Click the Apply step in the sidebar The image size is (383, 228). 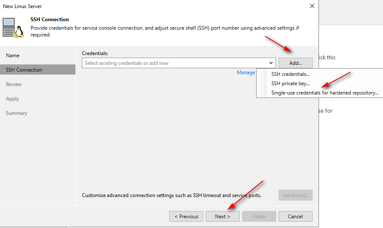[x=12, y=99]
